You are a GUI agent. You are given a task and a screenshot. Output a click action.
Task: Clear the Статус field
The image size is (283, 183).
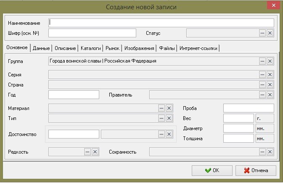coord(270,33)
